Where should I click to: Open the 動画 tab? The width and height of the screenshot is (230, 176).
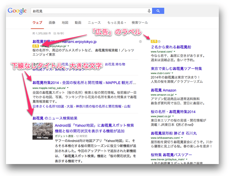click(x=78, y=22)
